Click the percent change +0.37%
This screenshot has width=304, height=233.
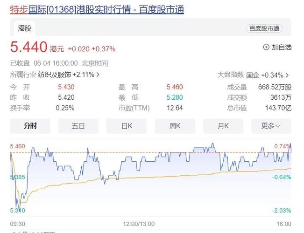pyautogui.click(x=104, y=49)
